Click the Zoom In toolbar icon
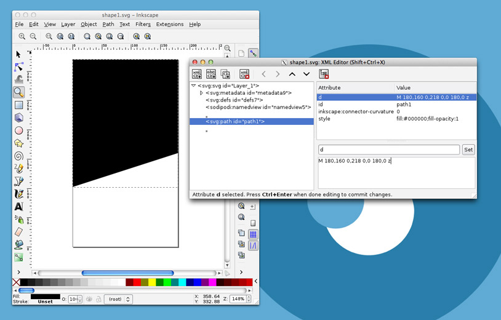 point(22,36)
